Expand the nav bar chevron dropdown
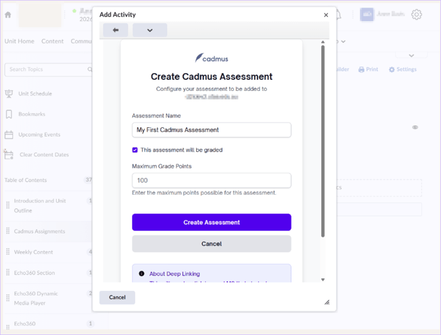 pos(343,42)
